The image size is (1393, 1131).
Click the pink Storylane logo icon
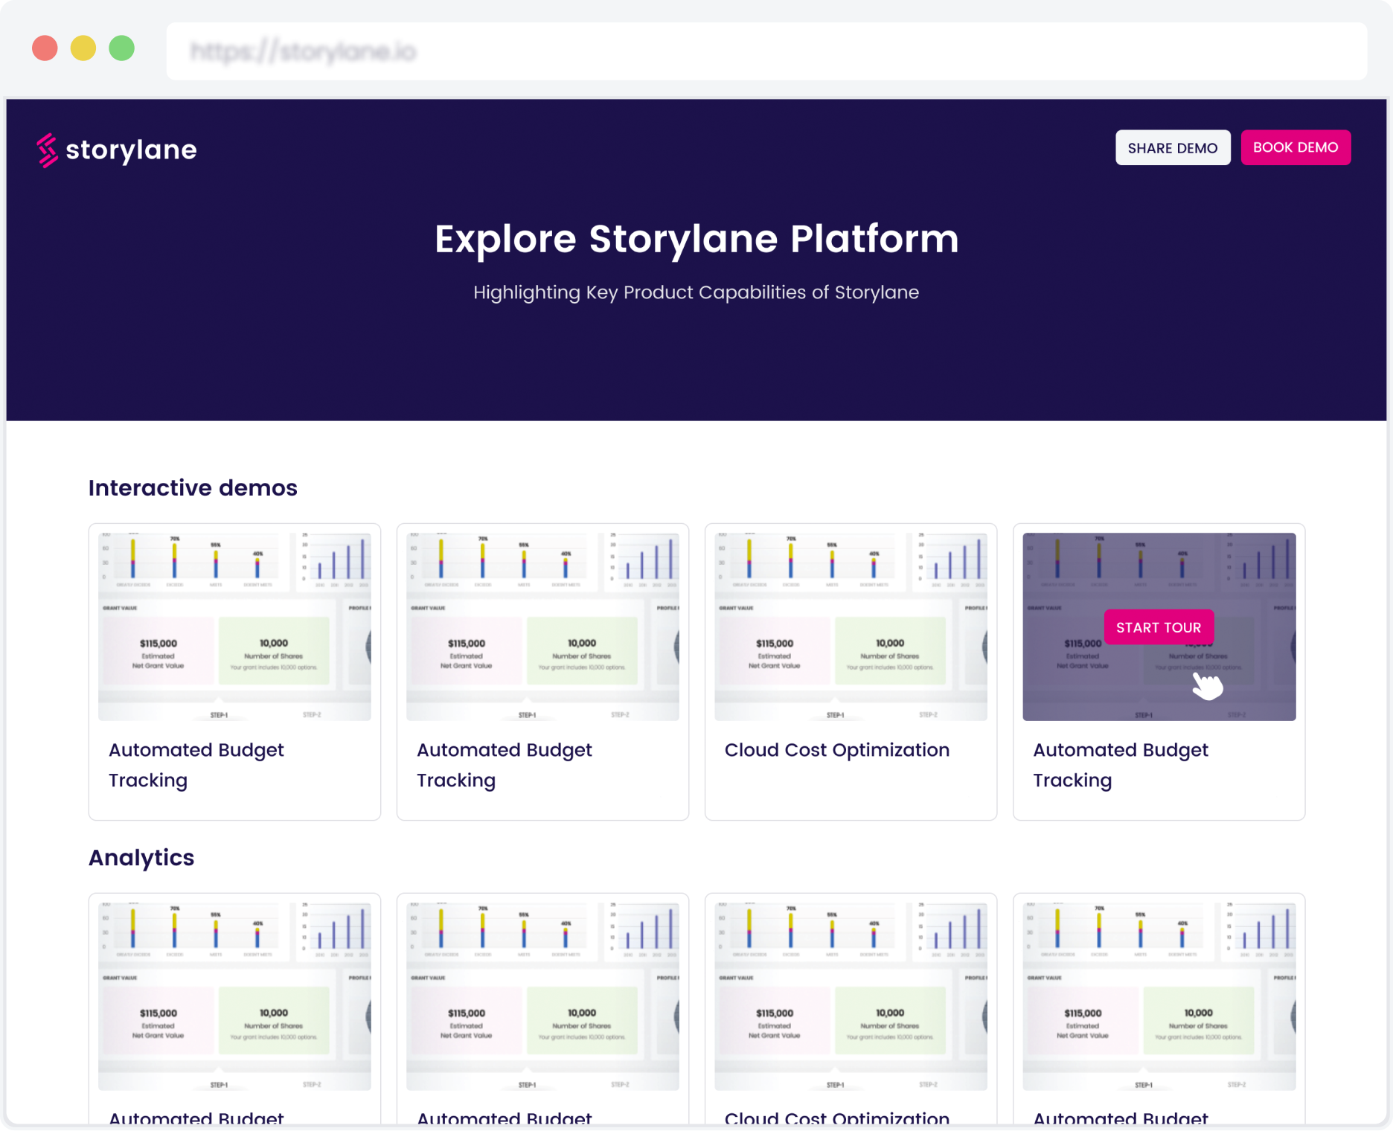point(47,150)
